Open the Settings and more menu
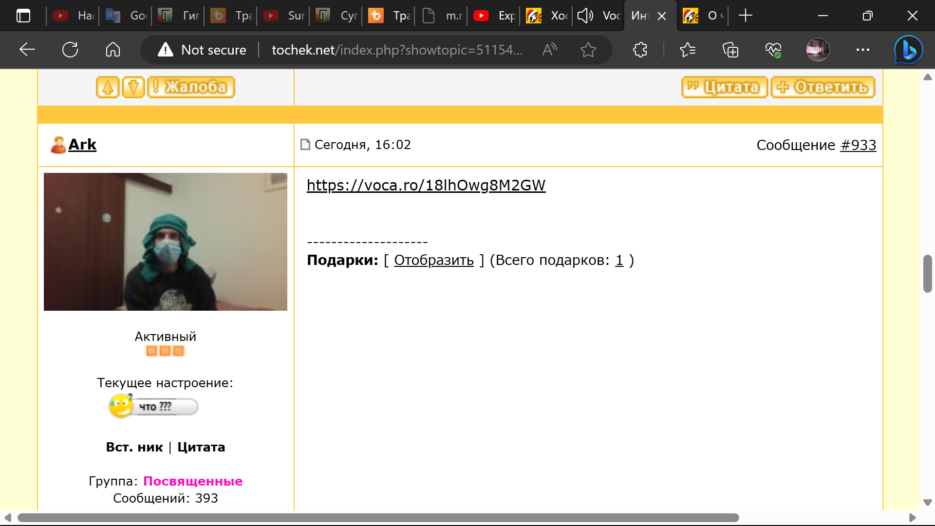Viewport: 935px width, 526px height. tap(862, 50)
